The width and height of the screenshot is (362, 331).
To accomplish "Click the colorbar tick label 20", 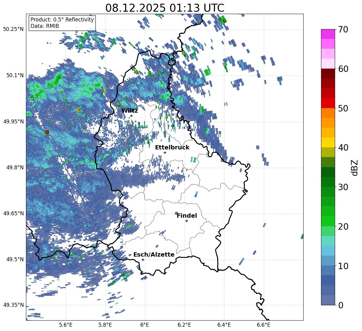I will tap(343, 227).
